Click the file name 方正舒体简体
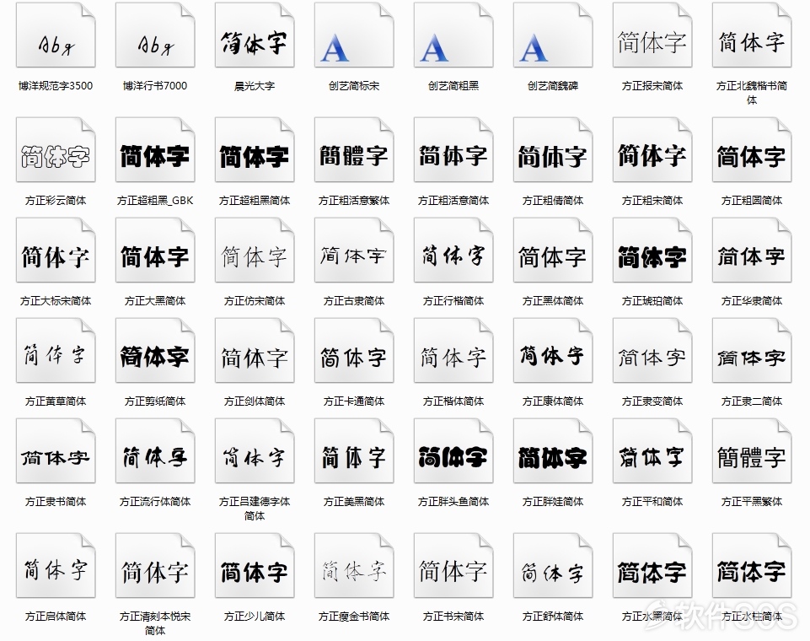Screen dimensions: 810x641 click(x=553, y=617)
